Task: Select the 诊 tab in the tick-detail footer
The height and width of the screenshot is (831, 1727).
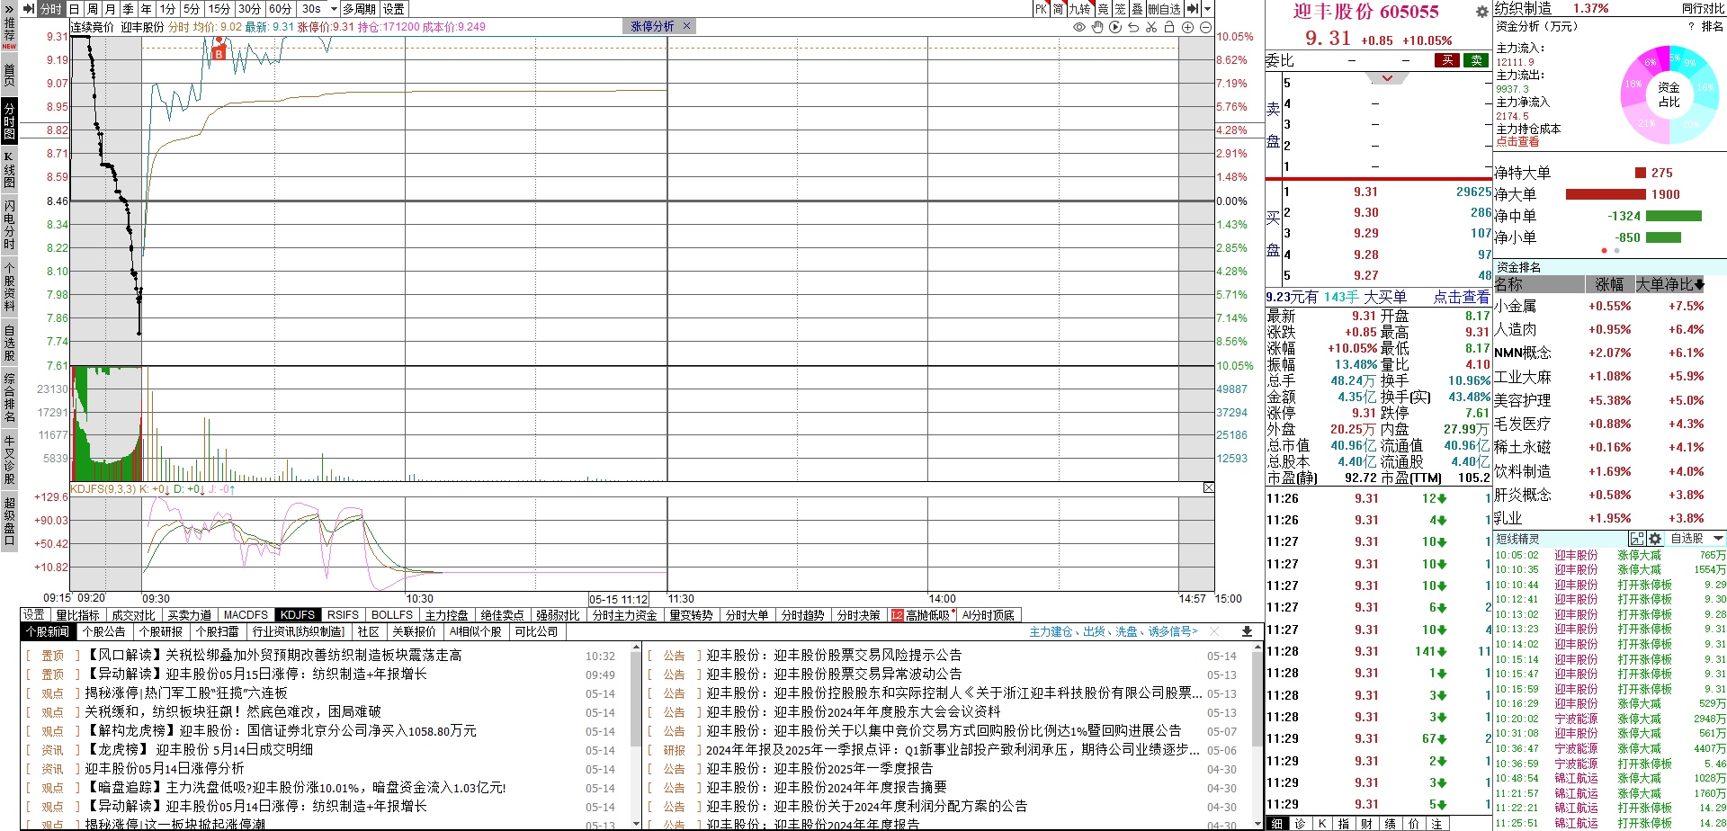Action: point(1300,824)
